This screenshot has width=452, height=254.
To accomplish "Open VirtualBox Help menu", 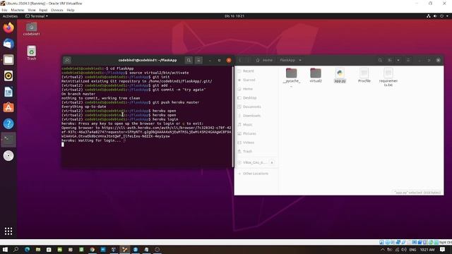I will pyautogui.click(x=71, y=10).
